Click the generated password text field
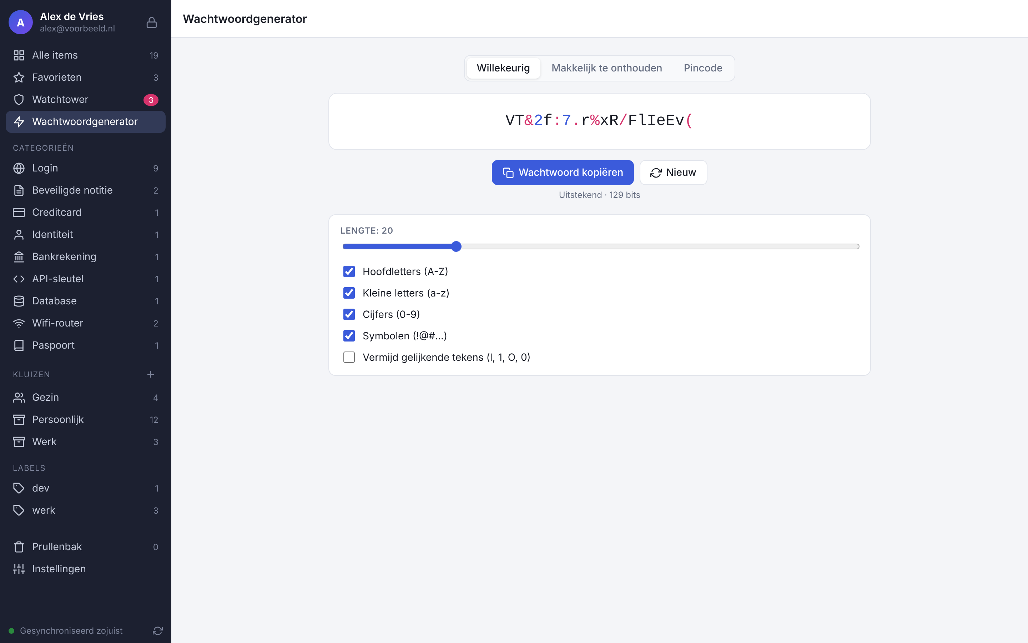This screenshot has height=643, width=1028. point(599,121)
